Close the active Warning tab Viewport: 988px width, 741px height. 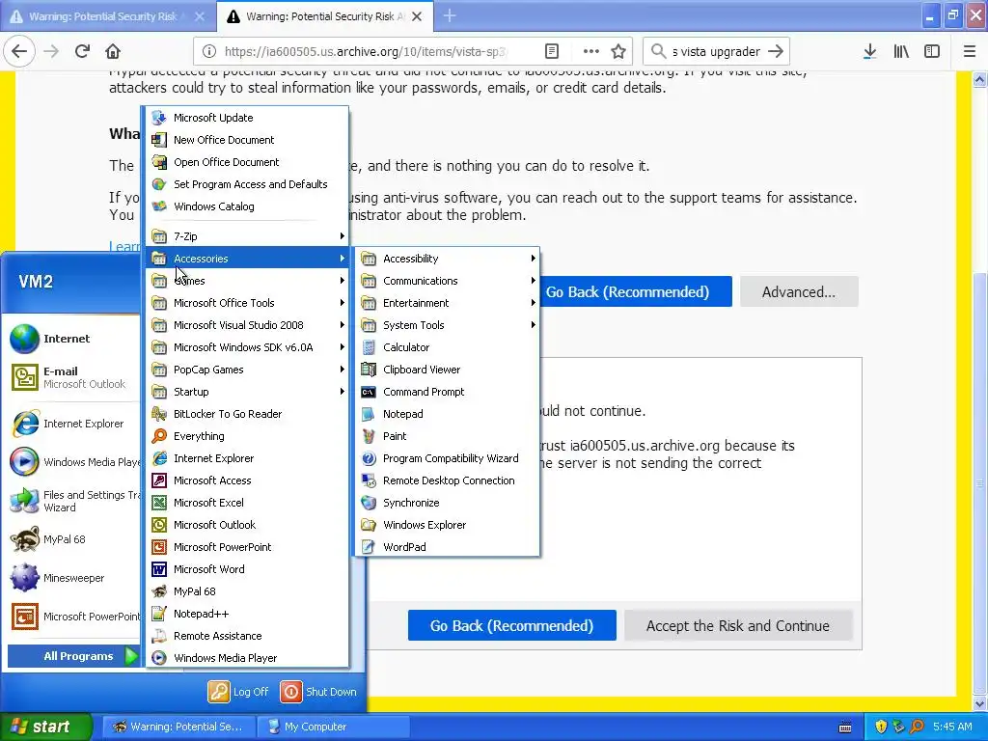(417, 16)
